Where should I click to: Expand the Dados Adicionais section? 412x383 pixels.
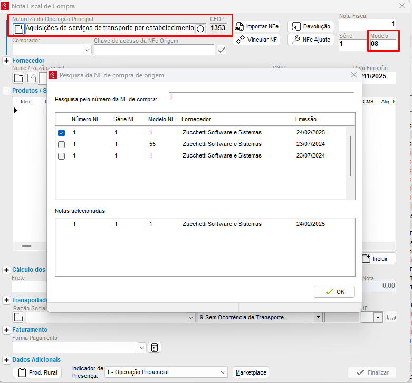coord(7,360)
